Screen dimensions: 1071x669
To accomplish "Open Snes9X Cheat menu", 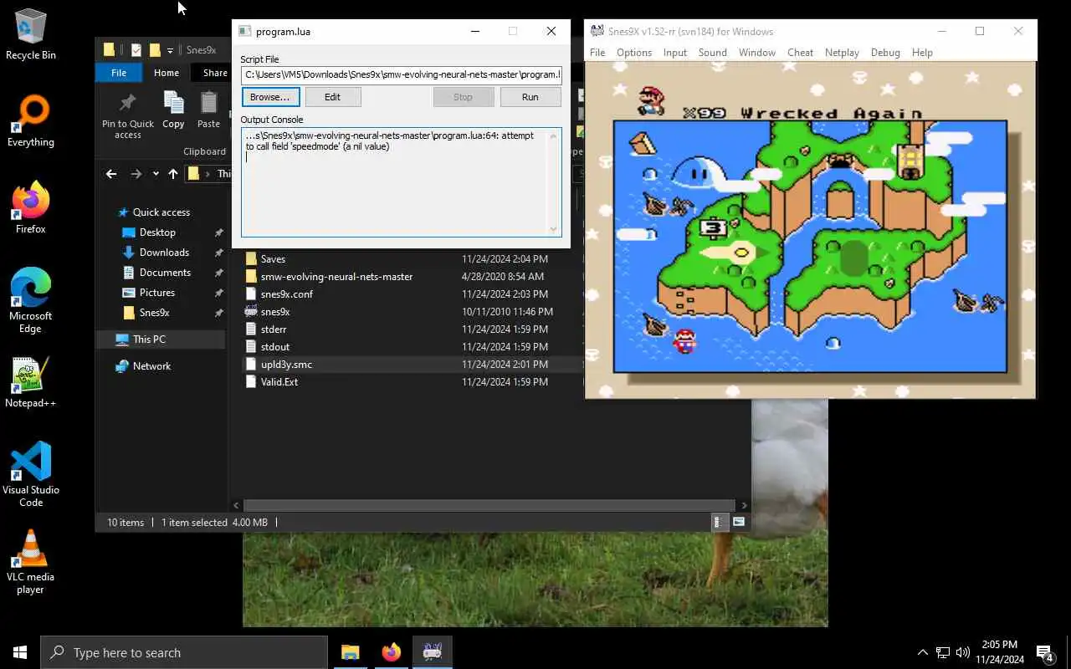I will 800,52.
